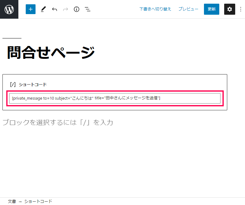Redo the reverted change

click(66, 9)
